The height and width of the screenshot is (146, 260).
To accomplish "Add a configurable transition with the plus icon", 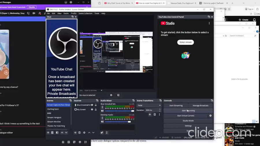I will click(150, 114).
